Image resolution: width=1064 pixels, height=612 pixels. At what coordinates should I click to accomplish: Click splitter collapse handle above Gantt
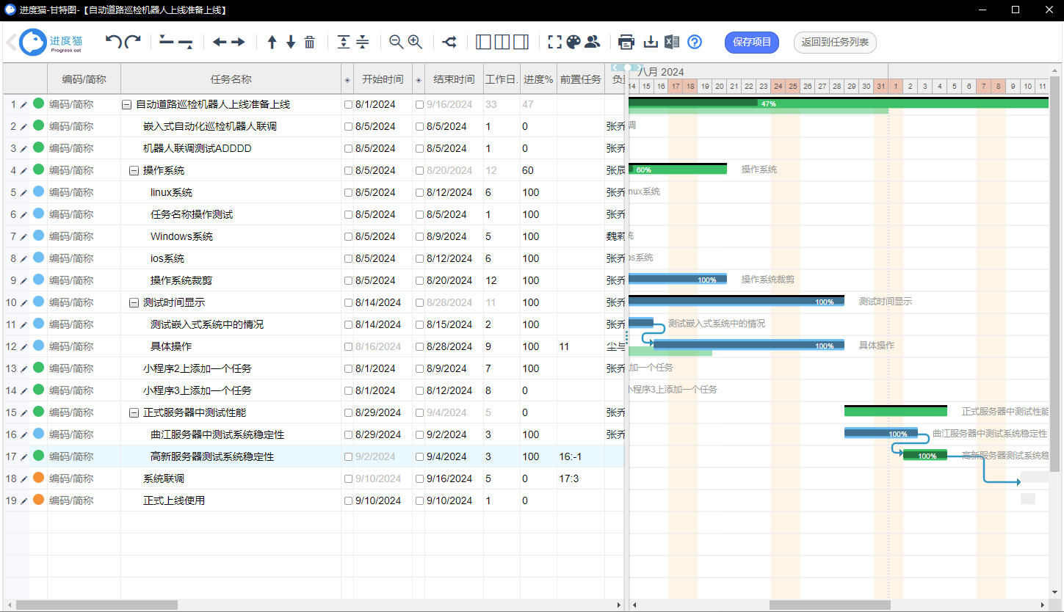coord(626,68)
